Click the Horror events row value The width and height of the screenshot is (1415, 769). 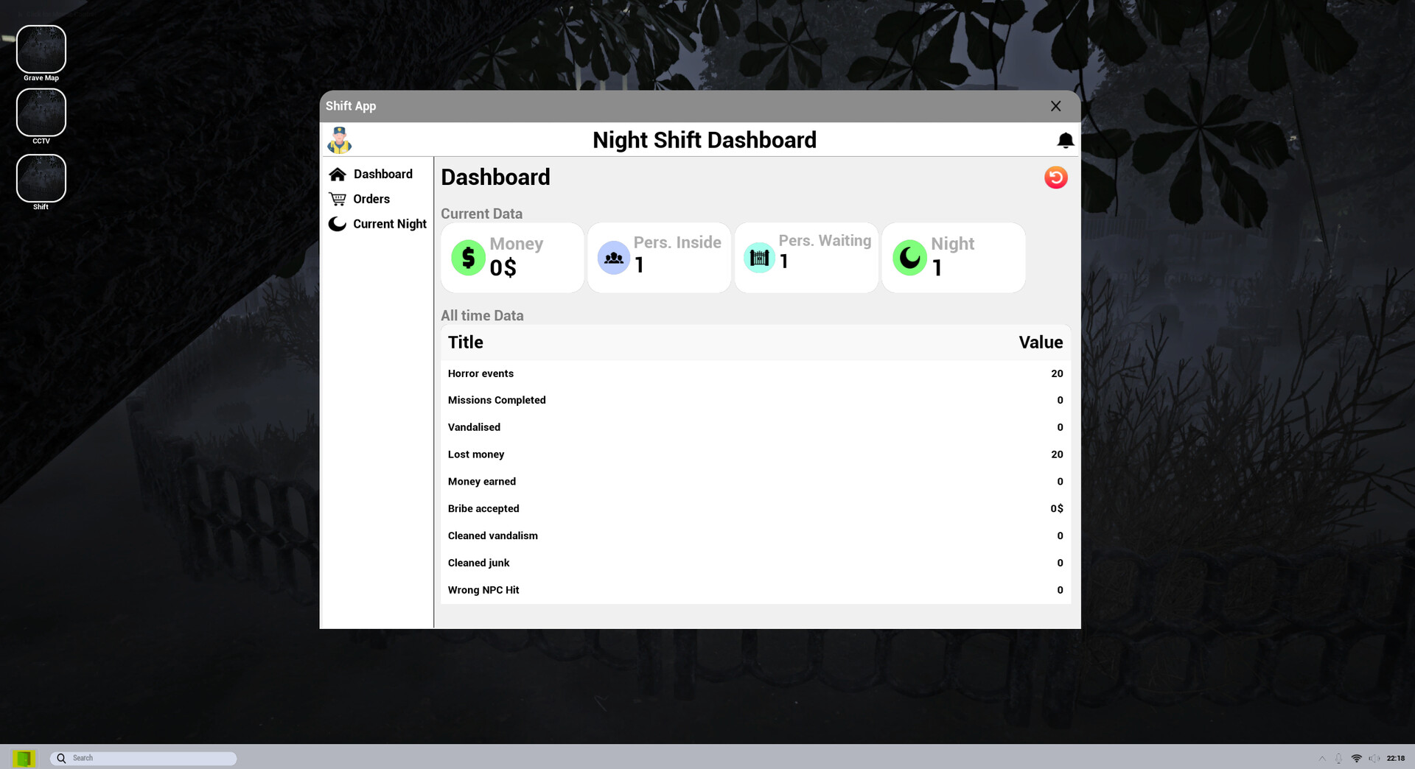coord(1058,373)
